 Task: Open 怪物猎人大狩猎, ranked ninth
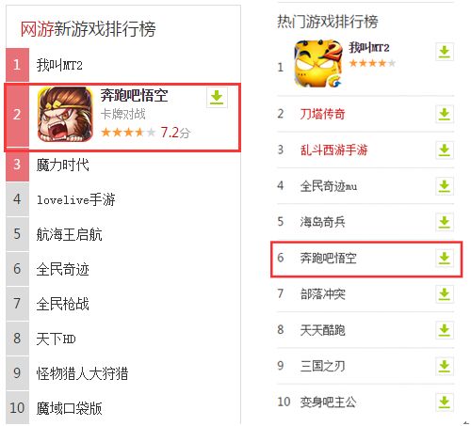(x=82, y=373)
